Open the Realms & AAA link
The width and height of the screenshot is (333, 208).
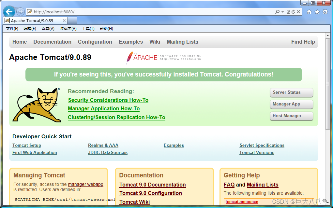click(x=103, y=145)
